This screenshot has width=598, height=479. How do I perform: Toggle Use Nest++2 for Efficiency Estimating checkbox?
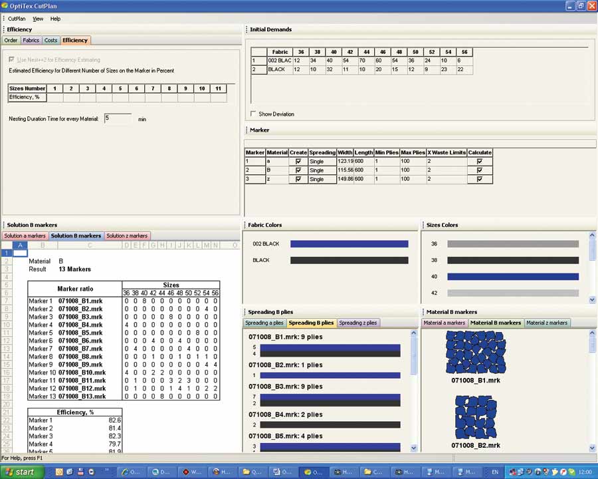tap(11, 60)
